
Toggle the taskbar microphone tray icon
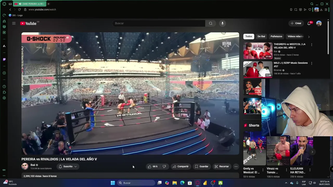(297, 183)
